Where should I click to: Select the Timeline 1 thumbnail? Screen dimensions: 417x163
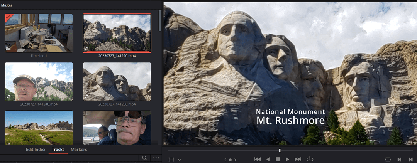(39, 33)
